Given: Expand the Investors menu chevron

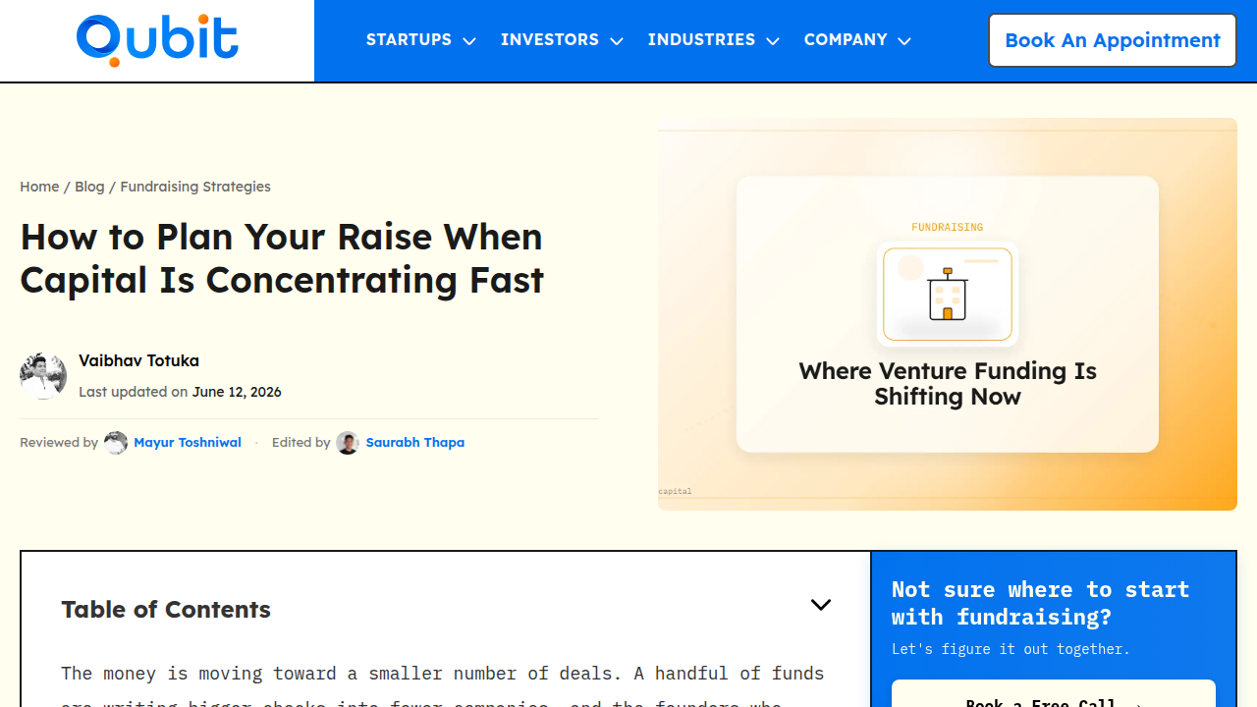Looking at the screenshot, I should pos(617,41).
